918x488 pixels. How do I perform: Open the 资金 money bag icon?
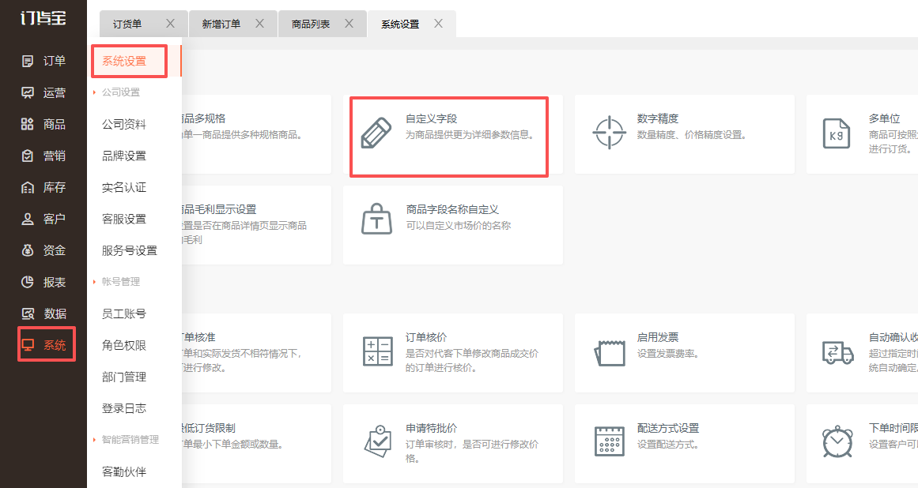pos(28,250)
